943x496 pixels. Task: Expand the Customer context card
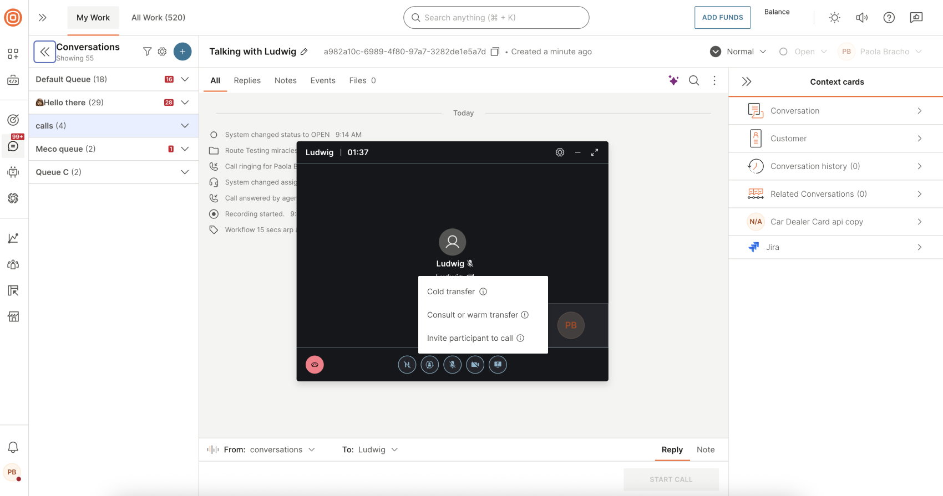pos(835,139)
